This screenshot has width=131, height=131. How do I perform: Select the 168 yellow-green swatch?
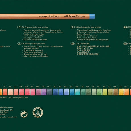coord(105,92)
